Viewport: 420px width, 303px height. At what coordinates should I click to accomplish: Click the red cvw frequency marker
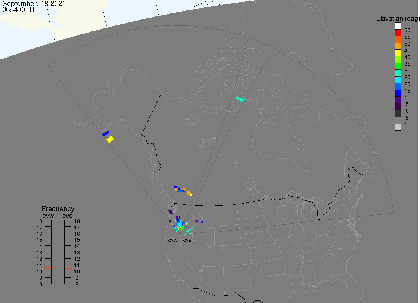coord(48,268)
